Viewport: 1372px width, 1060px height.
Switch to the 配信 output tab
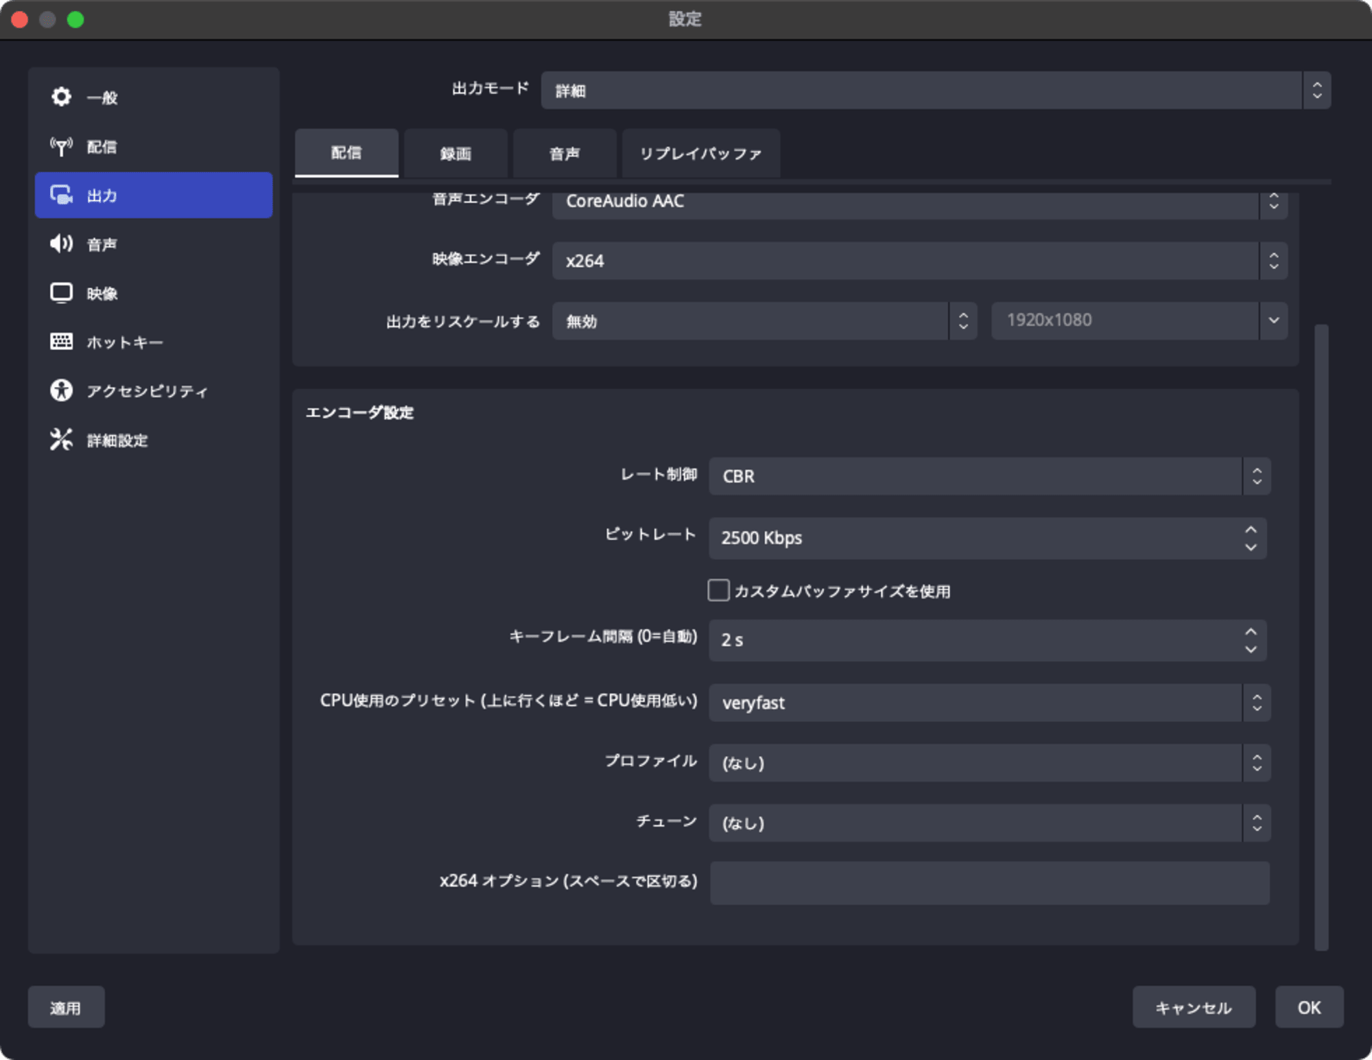tap(346, 153)
